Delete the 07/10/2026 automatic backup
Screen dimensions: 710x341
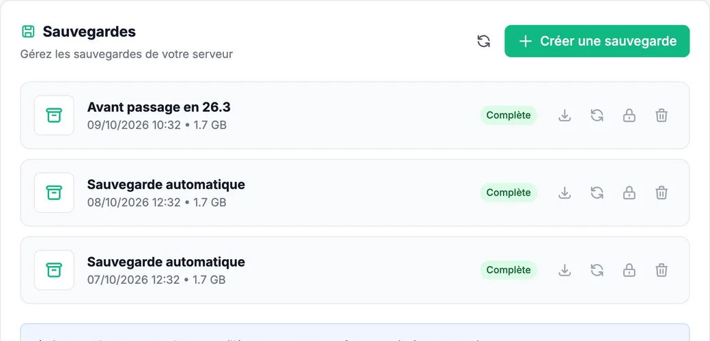coord(662,270)
